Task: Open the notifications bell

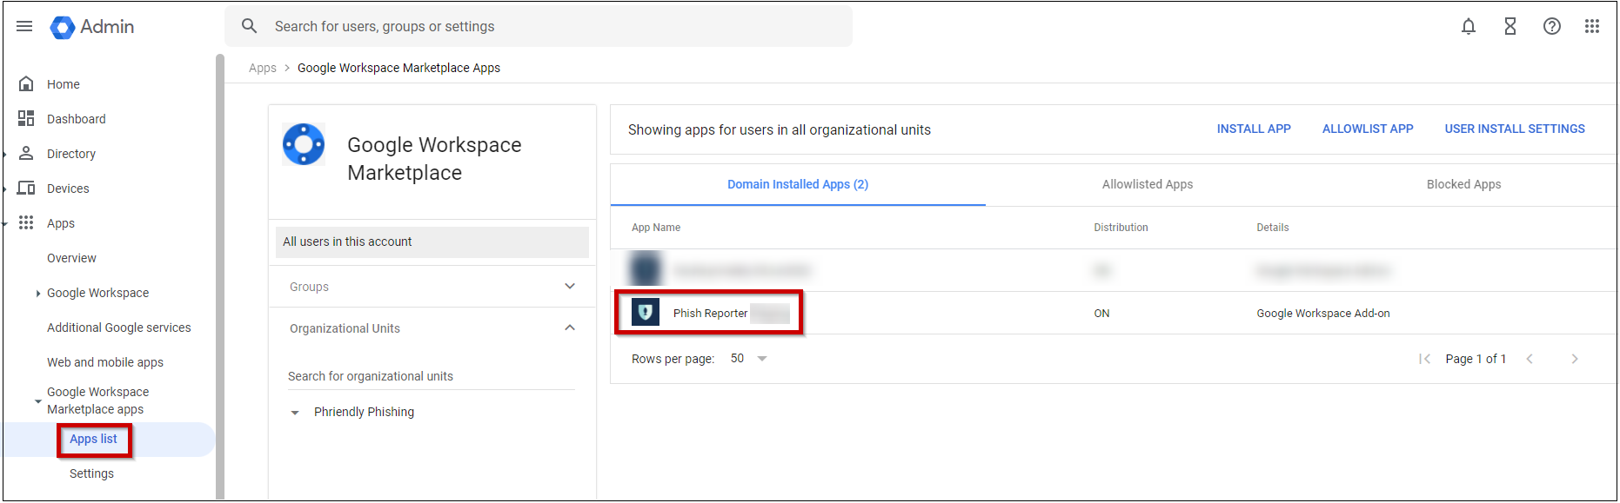Action: (1469, 27)
